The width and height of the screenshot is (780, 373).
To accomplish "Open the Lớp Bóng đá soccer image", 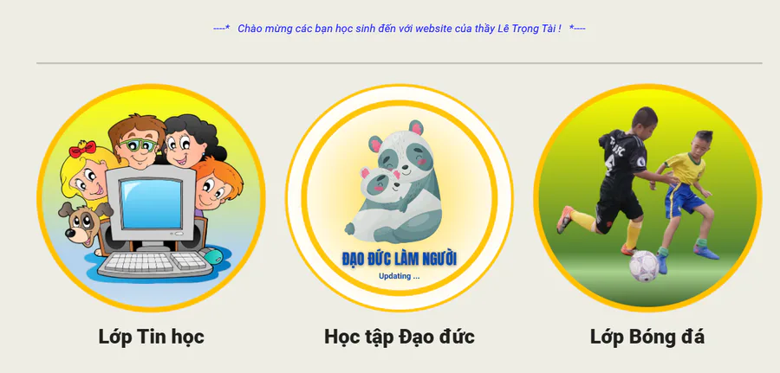I will [x=647, y=197].
